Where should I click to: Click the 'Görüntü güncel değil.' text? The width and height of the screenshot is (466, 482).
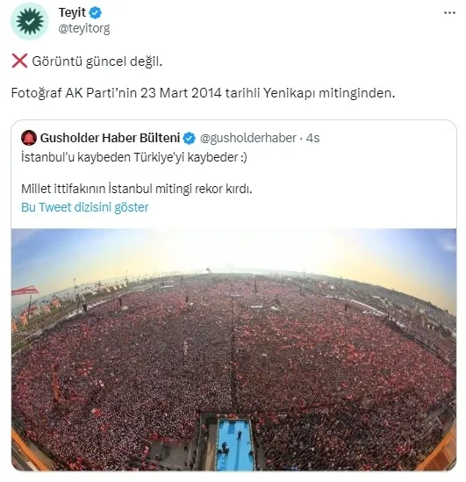pyautogui.click(x=97, y=61)
